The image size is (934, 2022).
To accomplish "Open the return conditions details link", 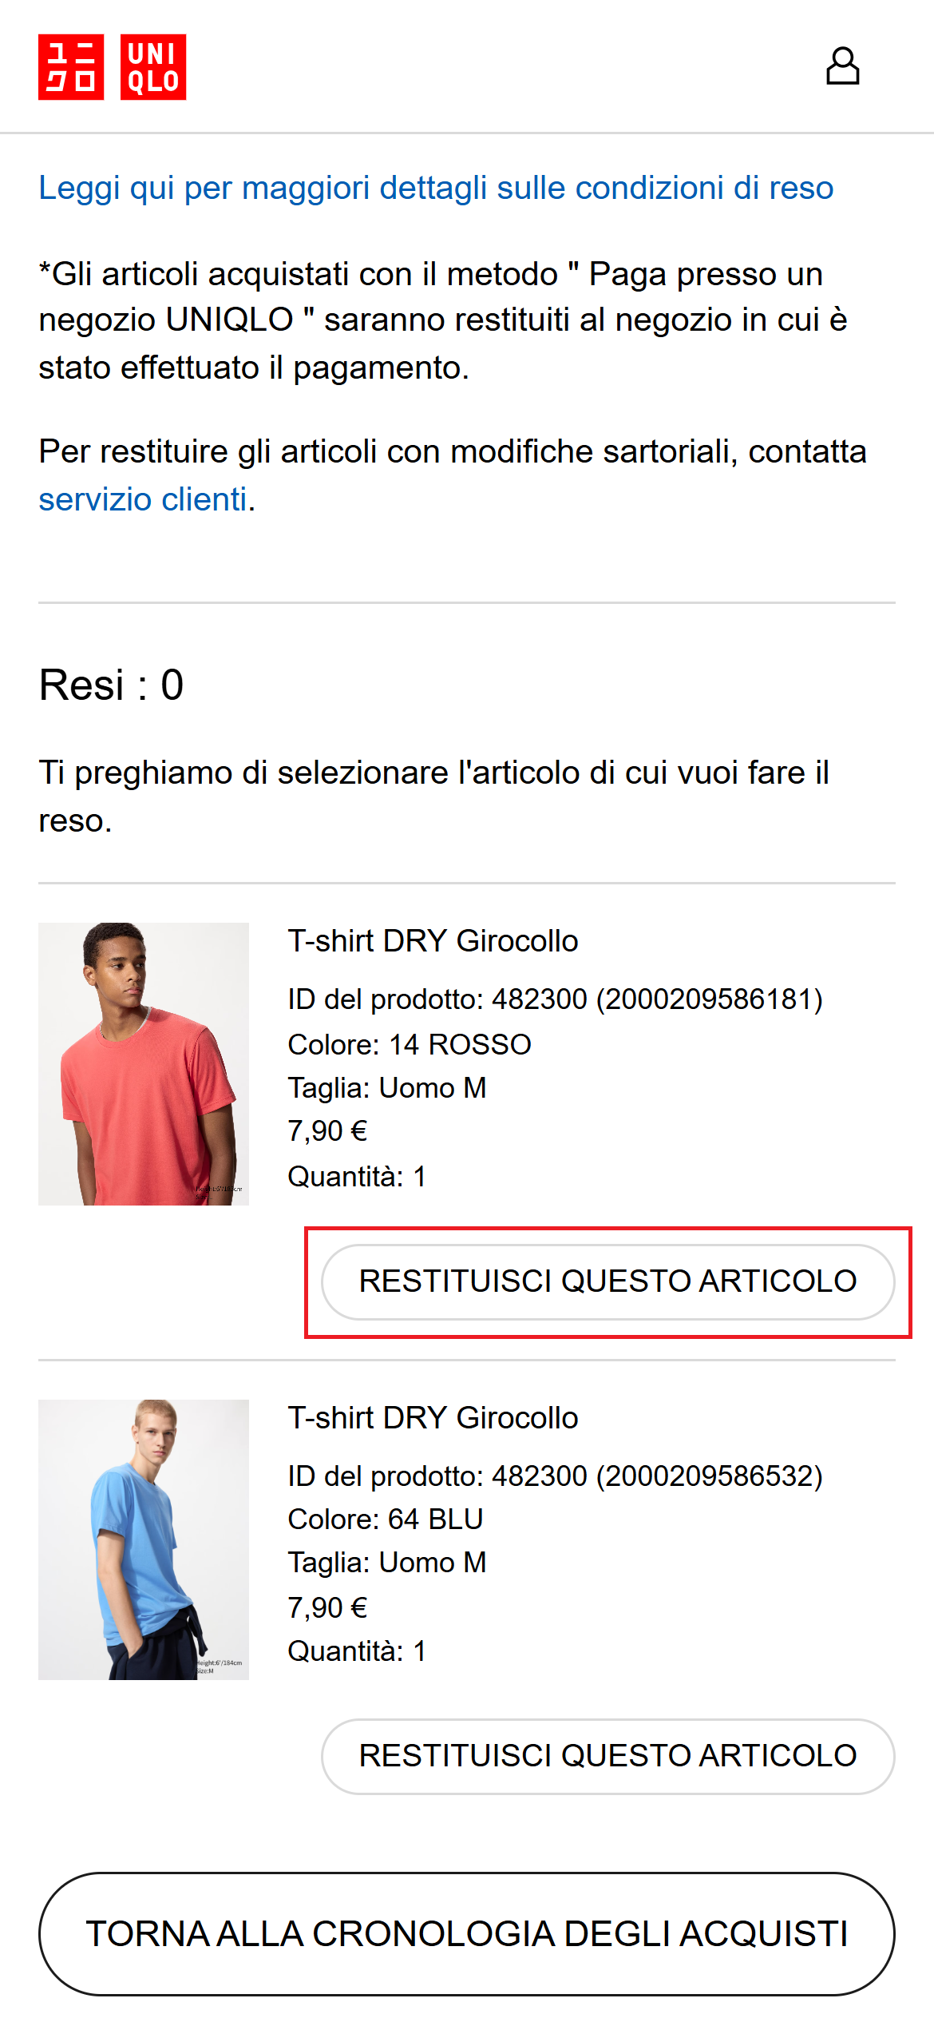I will pos(436,189).
